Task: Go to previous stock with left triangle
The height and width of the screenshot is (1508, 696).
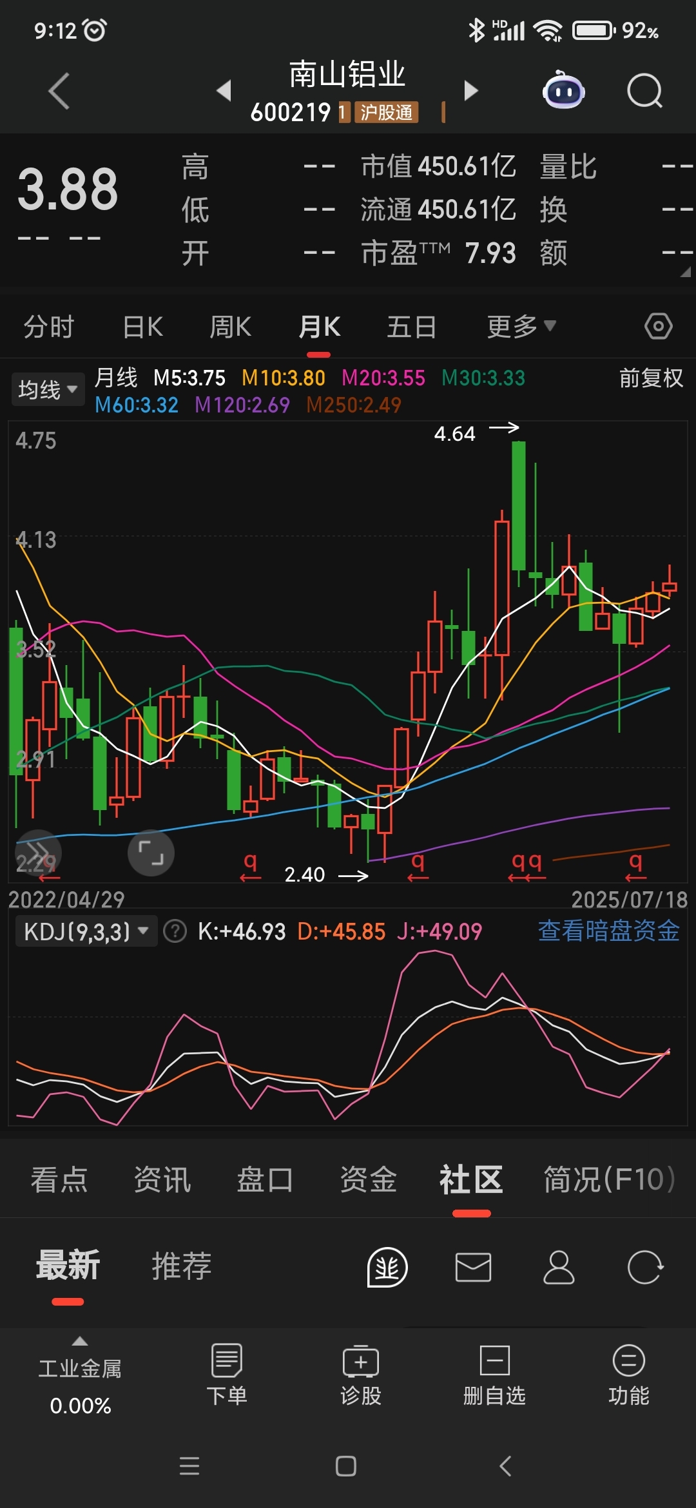Action: [224, 90]
